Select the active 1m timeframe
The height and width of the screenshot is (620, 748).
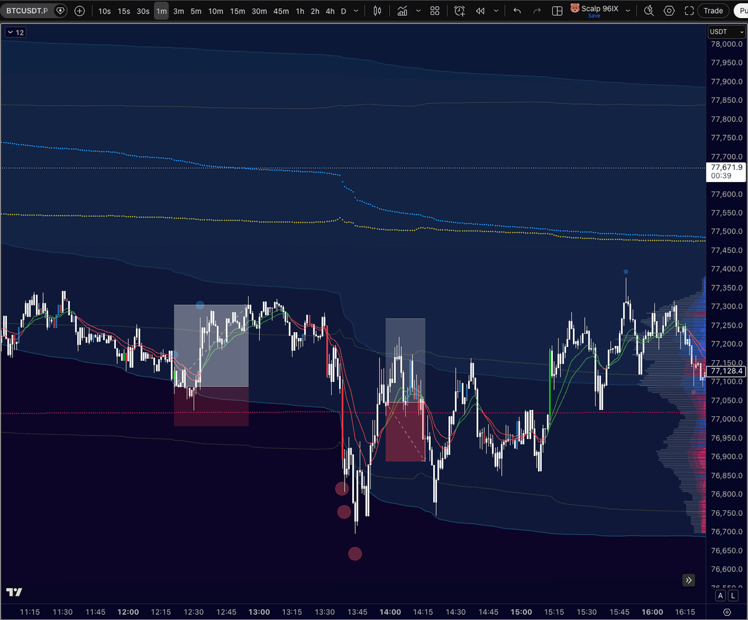click(x=161, y=11)
